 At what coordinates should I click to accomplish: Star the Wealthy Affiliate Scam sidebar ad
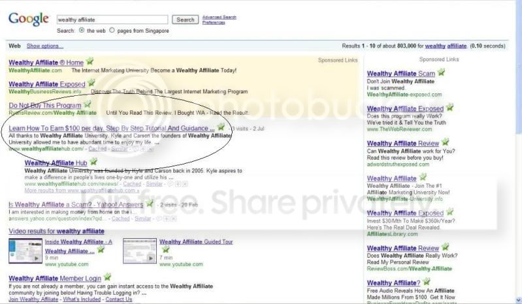tap(441, 72)
